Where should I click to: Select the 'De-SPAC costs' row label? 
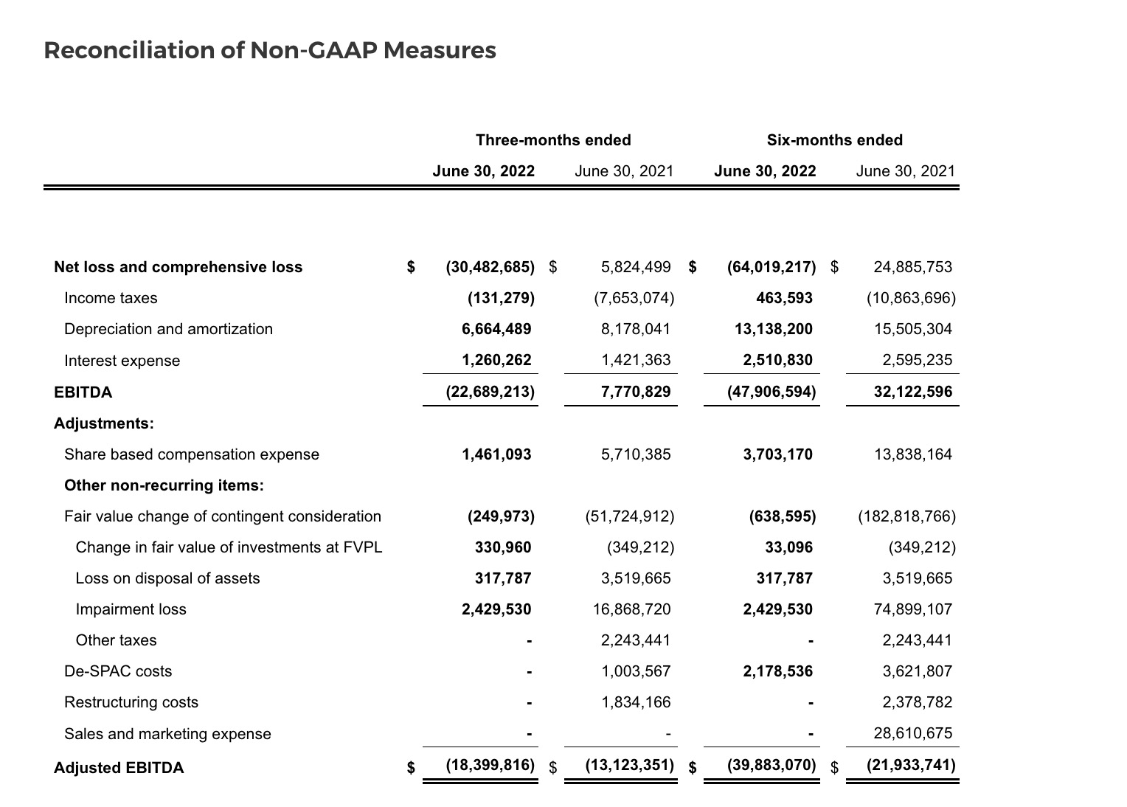point(118,671)
